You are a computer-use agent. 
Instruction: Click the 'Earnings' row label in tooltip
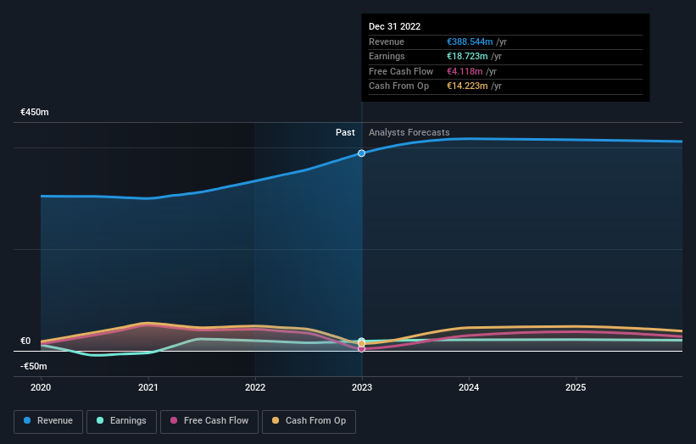pyautogui.click(x=387, y=56)
